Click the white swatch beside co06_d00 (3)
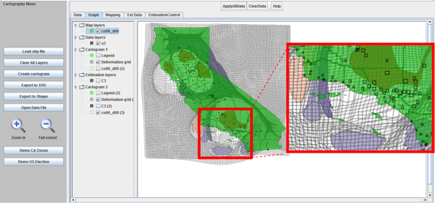The width and height of the screenshot is (435, 203). tap(91, 113)
